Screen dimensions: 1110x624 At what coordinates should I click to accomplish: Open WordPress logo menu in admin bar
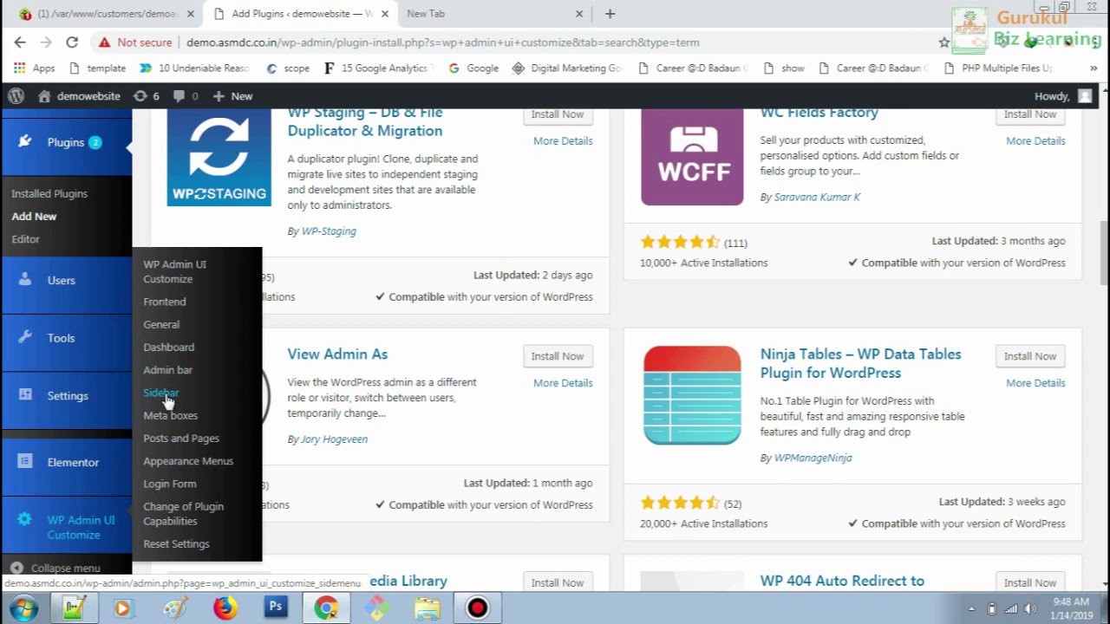(15, 96)
